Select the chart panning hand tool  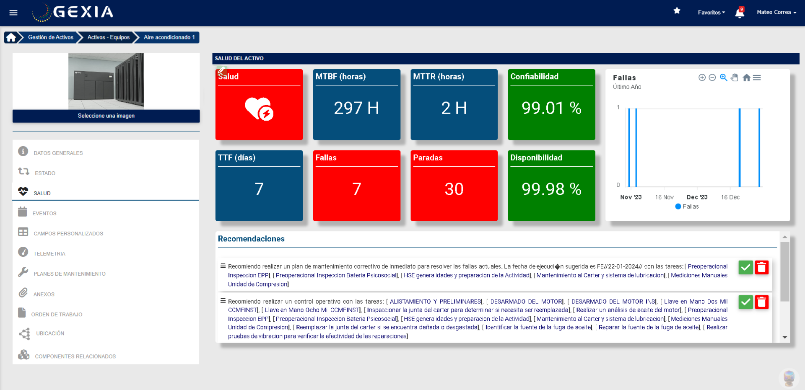pos(735,77)
